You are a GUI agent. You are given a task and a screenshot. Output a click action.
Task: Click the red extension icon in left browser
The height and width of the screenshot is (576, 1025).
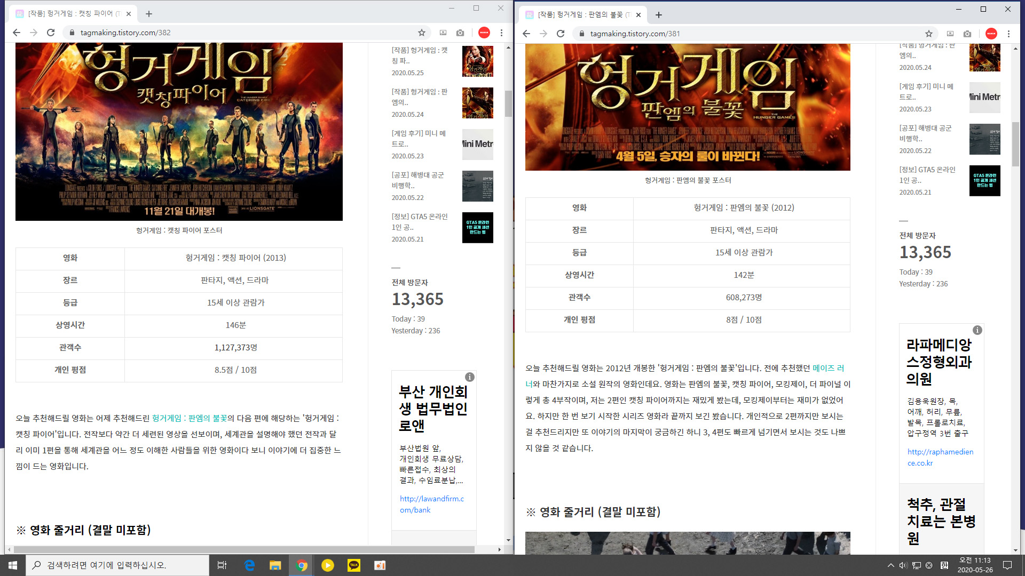click(484, 33)
